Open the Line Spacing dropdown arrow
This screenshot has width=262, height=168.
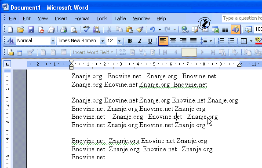click(x=211, y=41)
